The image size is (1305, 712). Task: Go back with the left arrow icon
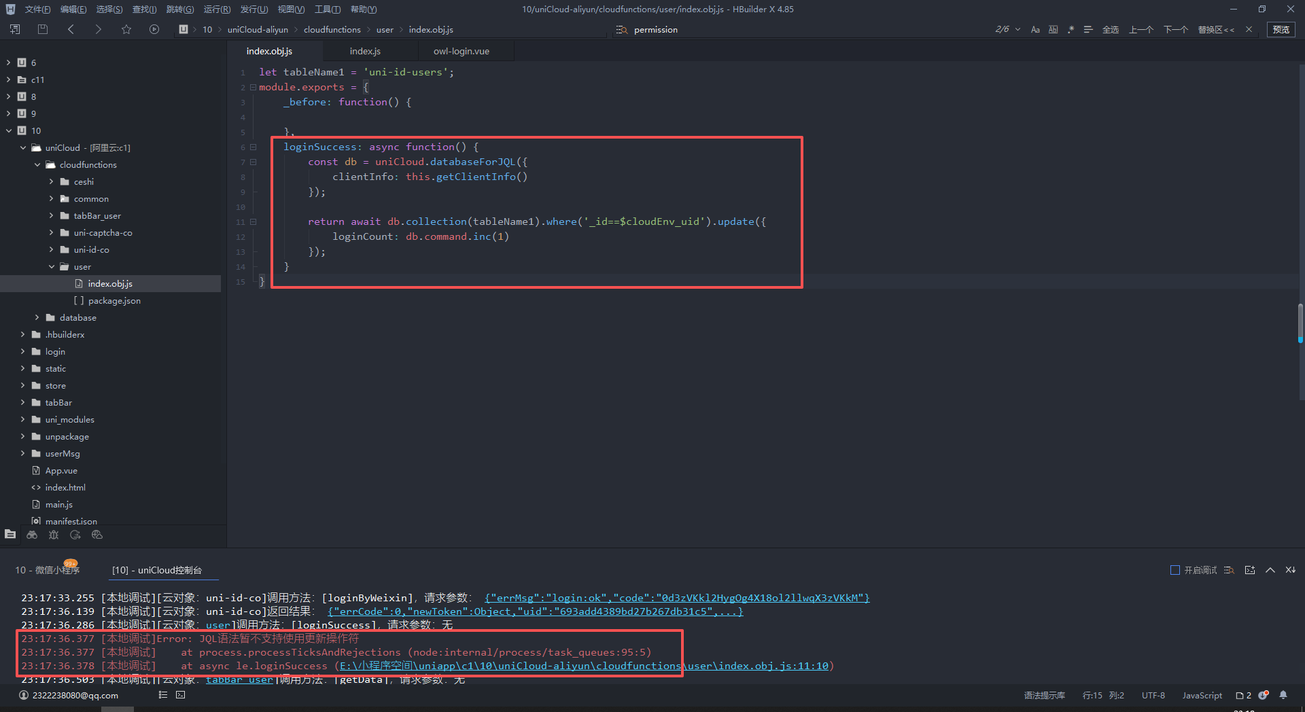pos(71,29)
